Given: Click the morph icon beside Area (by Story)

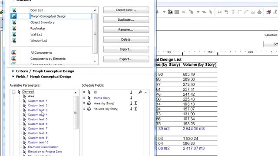Looking at the screenshot, I should pyautogui.click(x=89, y=103).
